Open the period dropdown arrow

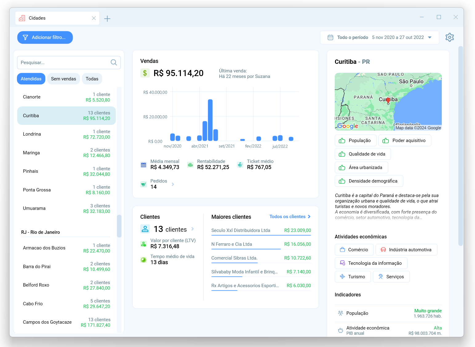(x=430, y=37)
